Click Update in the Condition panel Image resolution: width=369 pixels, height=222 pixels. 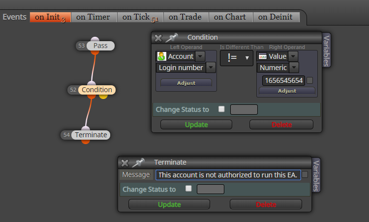tap(196, 124)
